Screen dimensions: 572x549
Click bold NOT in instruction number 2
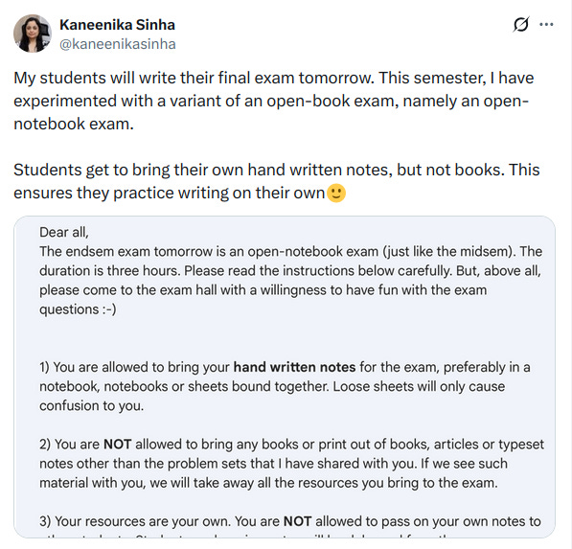118,445
